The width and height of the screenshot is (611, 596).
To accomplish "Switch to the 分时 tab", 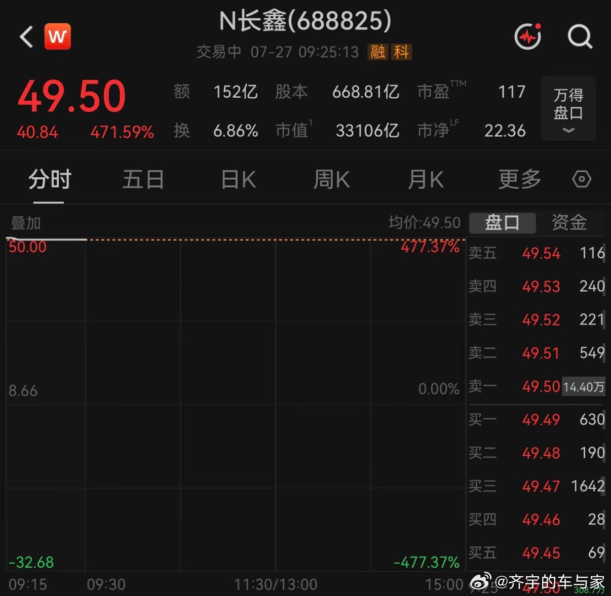I will (49, 180).
